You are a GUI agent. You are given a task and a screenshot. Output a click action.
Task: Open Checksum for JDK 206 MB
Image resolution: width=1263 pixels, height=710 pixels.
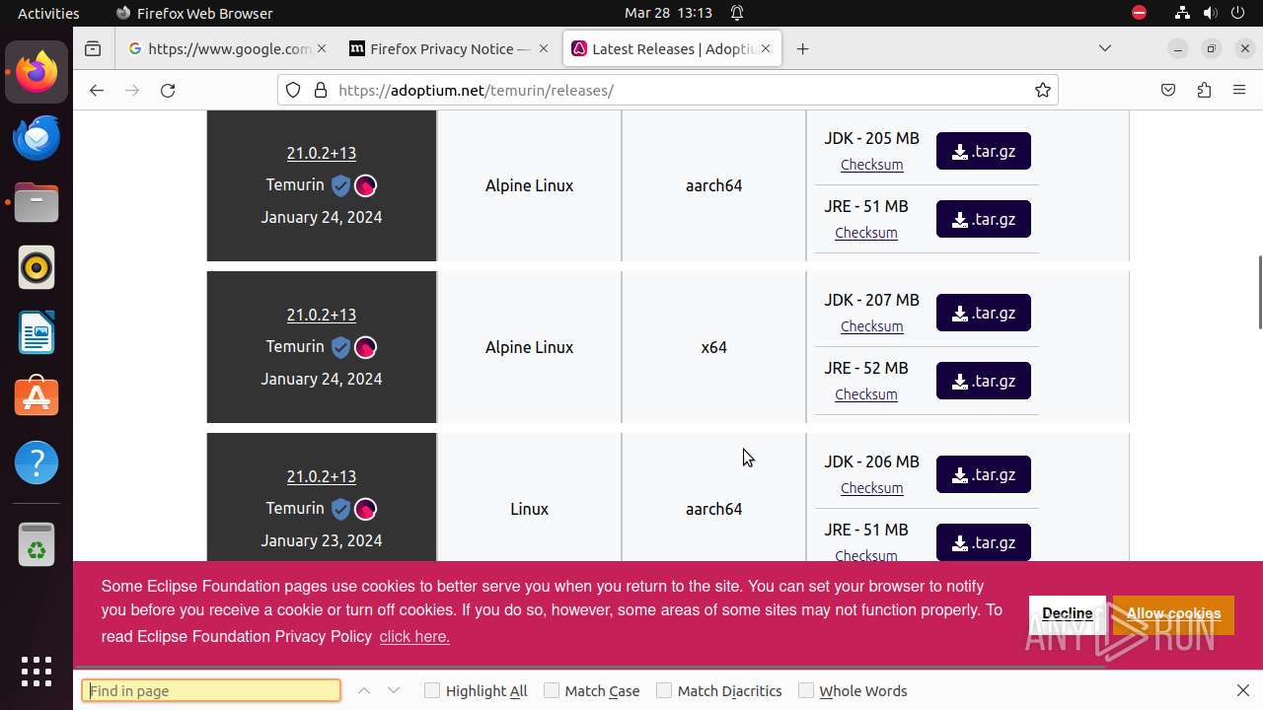871,488
